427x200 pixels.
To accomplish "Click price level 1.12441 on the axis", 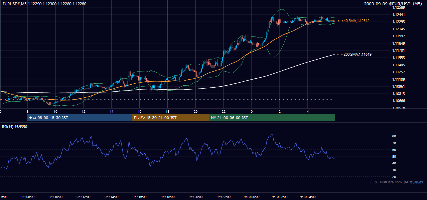I will pos(399,15).
